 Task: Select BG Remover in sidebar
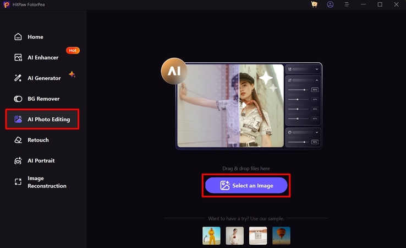tap(43, 99)
